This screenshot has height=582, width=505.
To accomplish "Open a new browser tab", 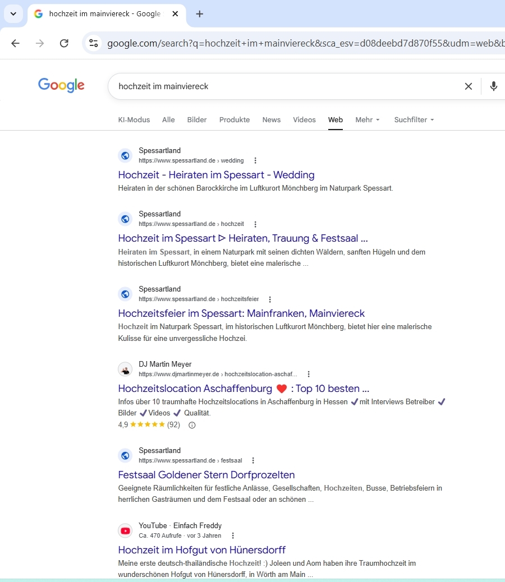I will coord(200,14).
